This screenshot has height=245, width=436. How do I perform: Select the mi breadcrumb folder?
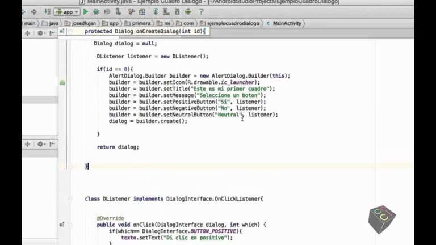[x=163, y=23]
